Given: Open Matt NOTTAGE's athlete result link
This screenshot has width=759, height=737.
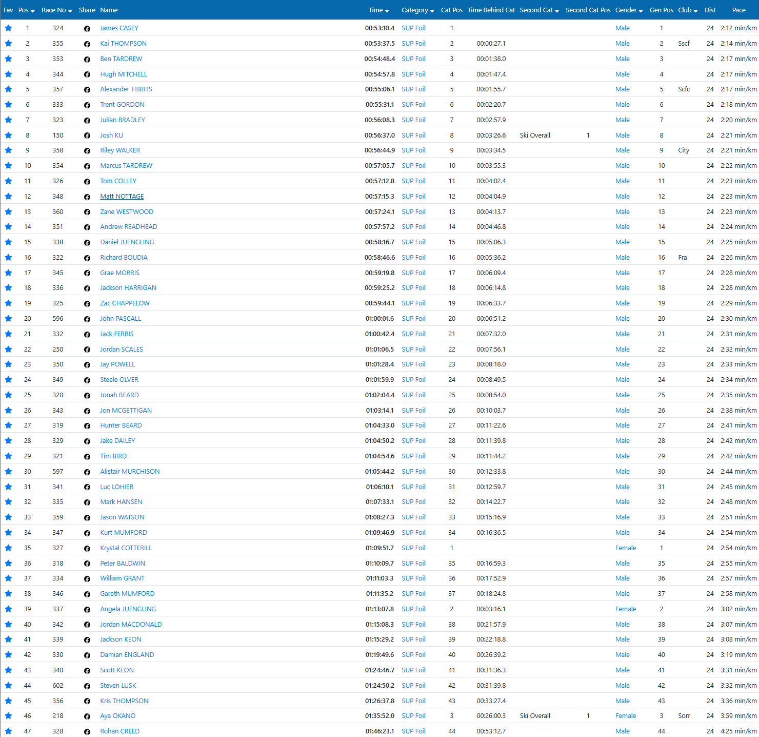Looking at the screenshot, I should (x=122, y=197).
